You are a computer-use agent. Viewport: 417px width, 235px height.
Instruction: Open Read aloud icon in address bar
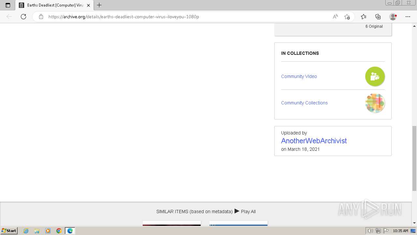335,17
